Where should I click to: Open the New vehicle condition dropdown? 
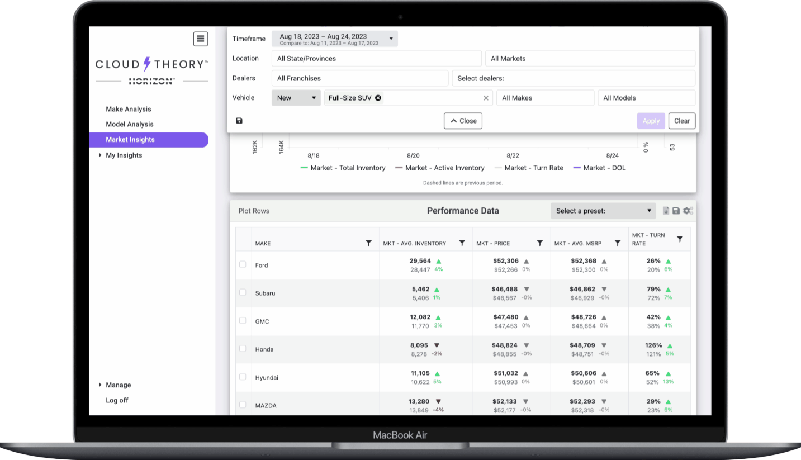click(x=296, y=98)
